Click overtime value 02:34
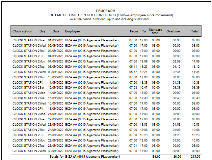Image resolution: width=212 pixels, height=160 pixels. pos(176,72)
